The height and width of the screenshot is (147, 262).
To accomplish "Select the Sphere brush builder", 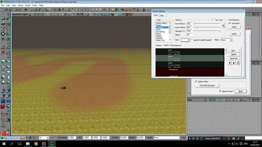I will pyautogui.click(x=3, y=82).
